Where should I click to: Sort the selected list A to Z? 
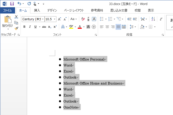tap(153, 19)
